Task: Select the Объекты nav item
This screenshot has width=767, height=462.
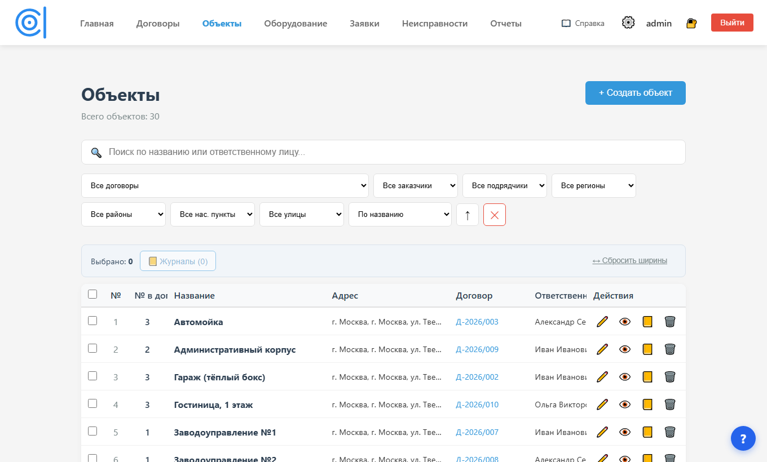Action: 222,23
